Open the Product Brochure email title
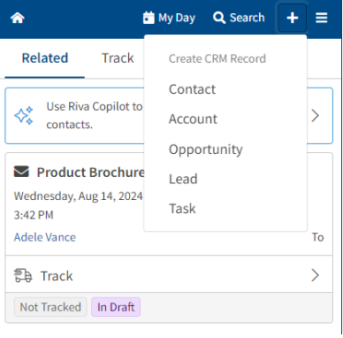This screenshot has width=343, height=338. pos(90,173)
